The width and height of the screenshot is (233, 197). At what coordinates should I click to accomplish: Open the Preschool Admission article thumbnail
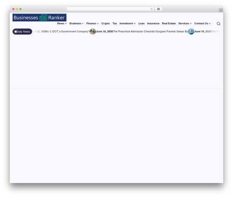coord(93,32)
